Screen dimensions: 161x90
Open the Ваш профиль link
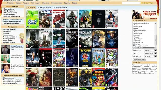9,9
